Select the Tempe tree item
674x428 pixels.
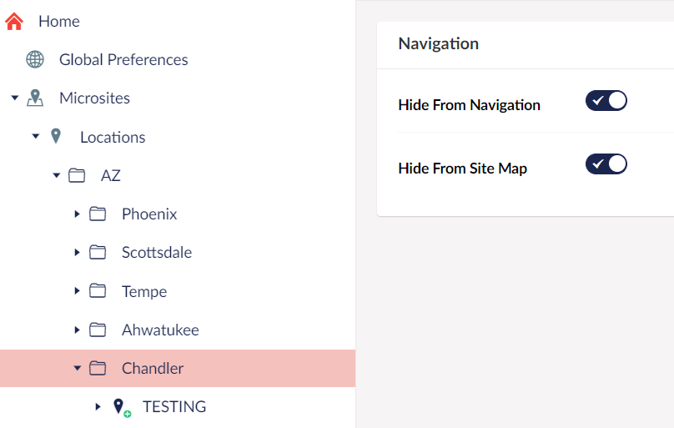(x=178, y=291)
